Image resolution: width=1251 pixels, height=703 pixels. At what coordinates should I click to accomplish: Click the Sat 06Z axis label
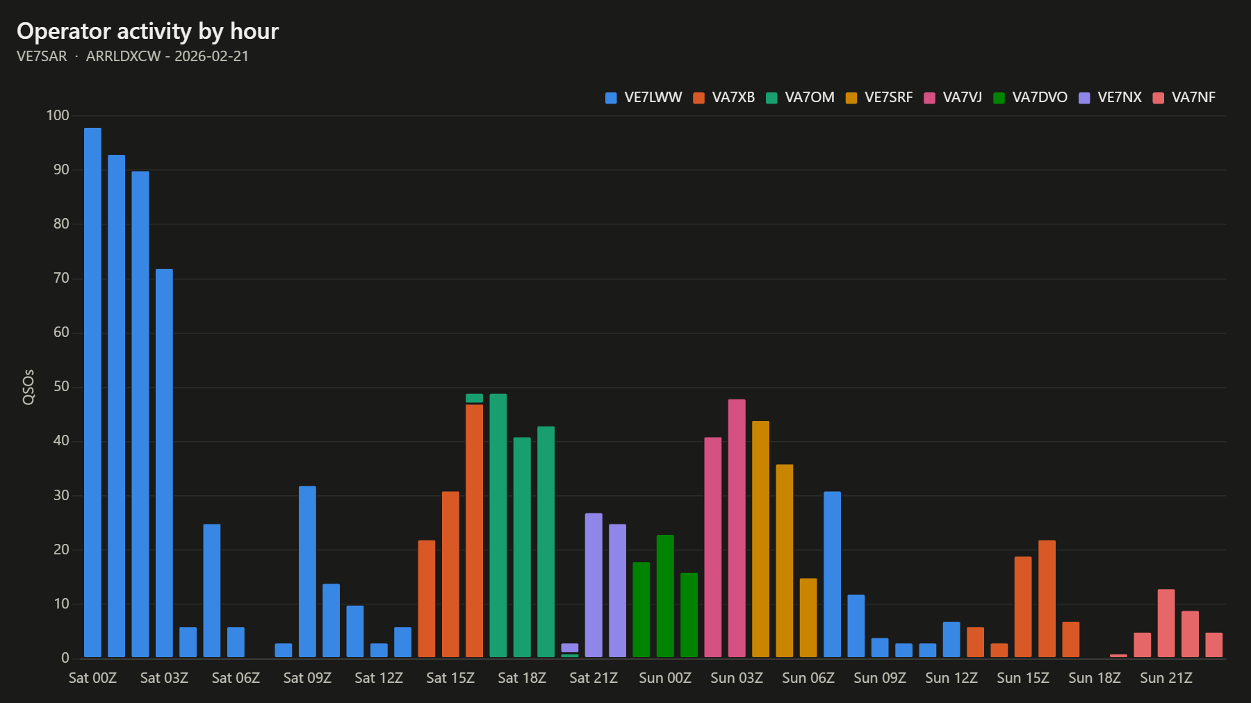point(236,678)
